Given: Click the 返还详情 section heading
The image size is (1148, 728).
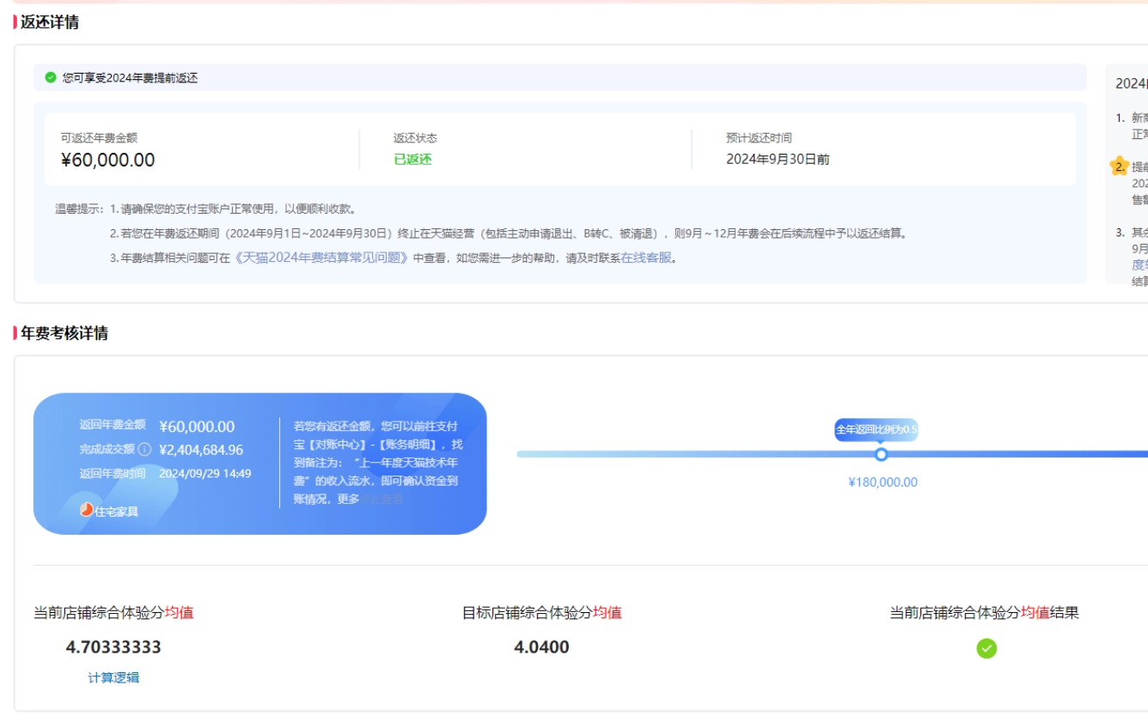Looking at the screenshot, I should tap(50, 22).
